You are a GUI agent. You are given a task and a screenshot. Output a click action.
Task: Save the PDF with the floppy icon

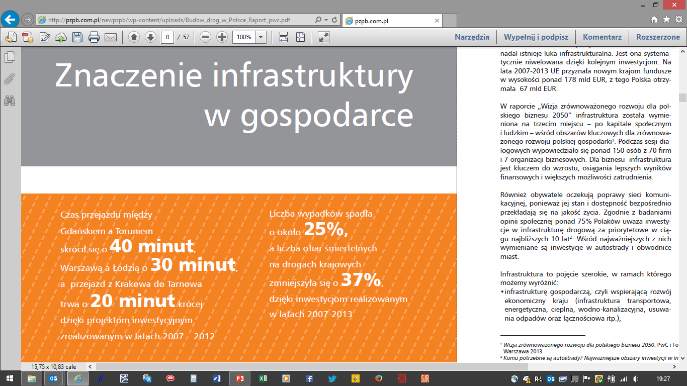[x=77, y=37]
